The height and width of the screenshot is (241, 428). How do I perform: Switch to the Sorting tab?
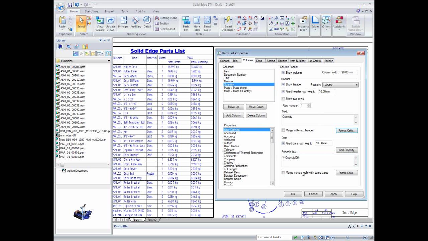pyautogui.click(x=271, y=61)
